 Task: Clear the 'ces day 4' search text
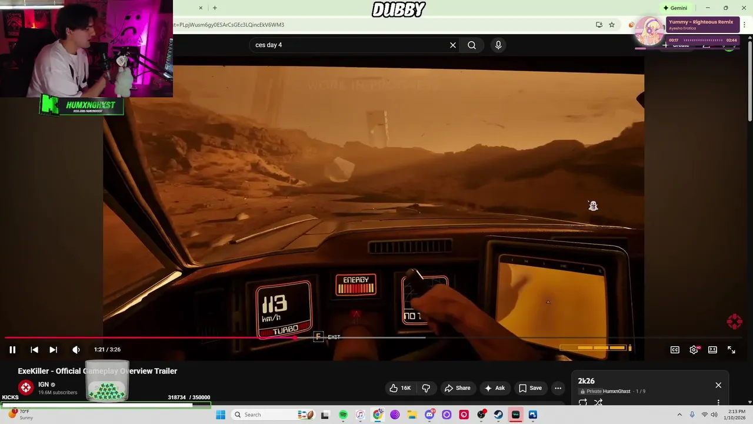tap(453, 45)
